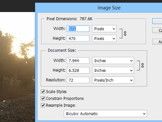Open the Inches dropdown for Document Height

tap(113, 70)
